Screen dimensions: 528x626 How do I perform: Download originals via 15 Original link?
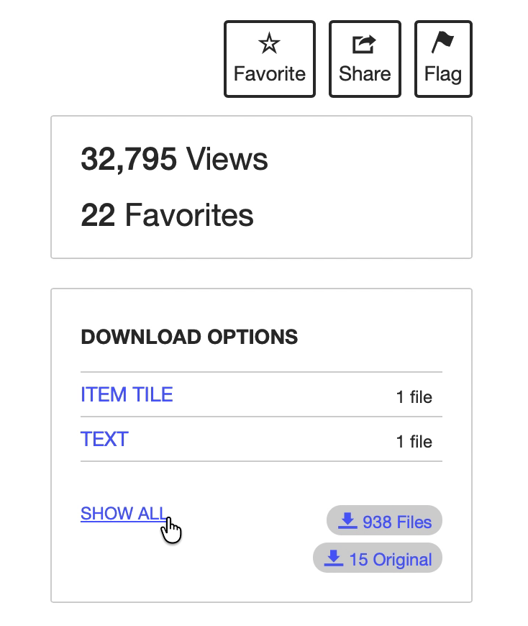pyautogui.click(x=391, y=560)
